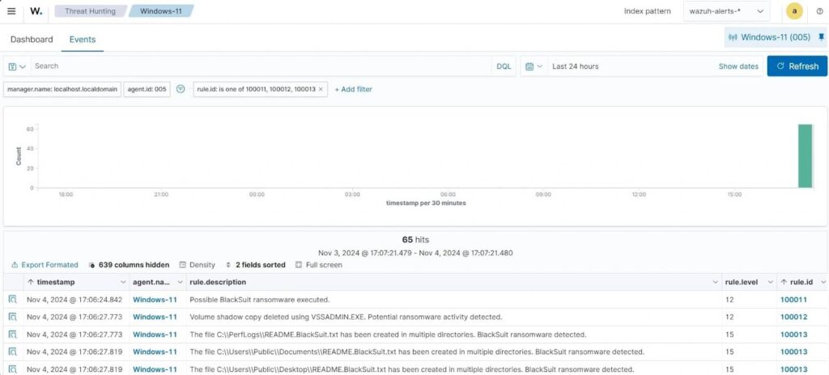Click the Wazuh W. logo
829x375 pixels.
pos(36,11)
